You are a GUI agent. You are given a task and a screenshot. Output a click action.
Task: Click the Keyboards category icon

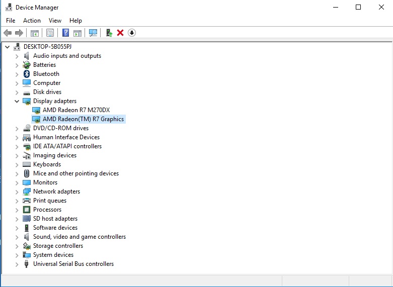pyautogui.click(x=27, y=164)
